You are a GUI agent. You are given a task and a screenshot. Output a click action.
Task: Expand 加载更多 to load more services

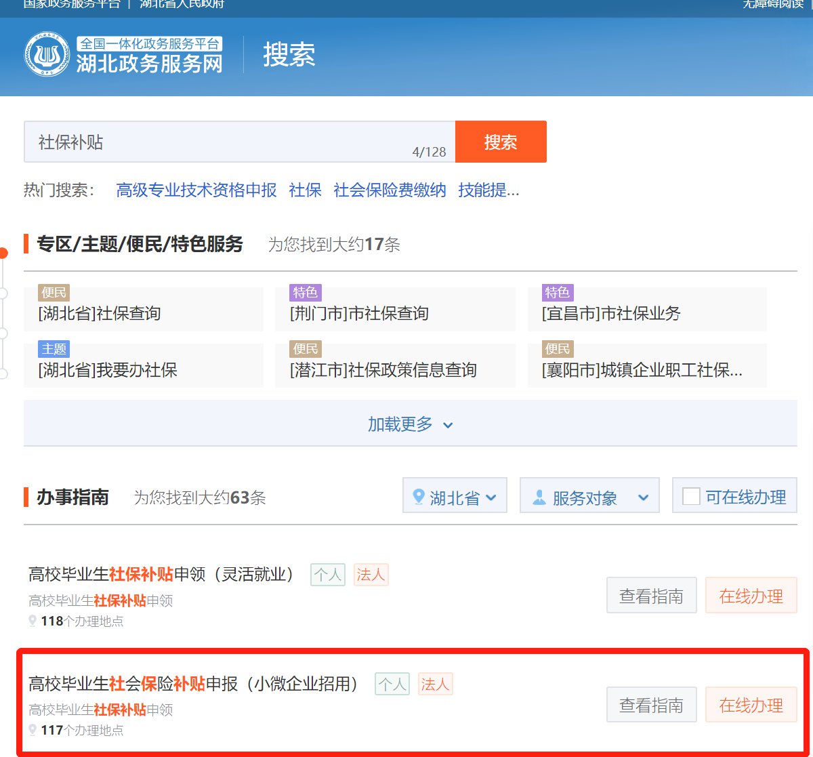[x=410, y=424]
